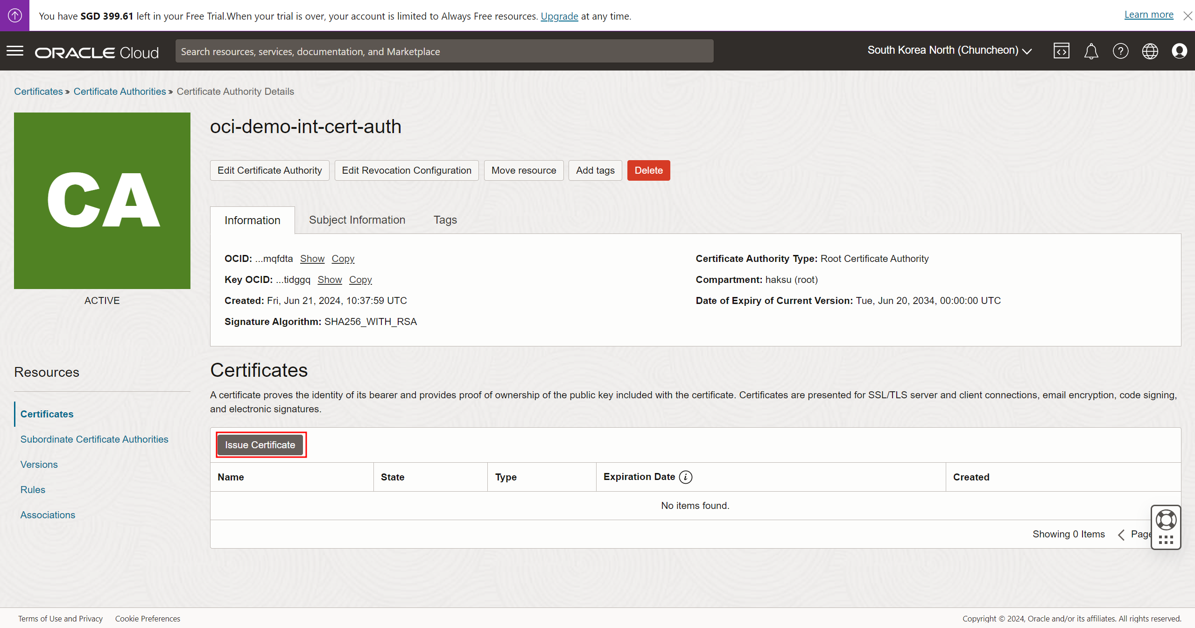Click the help question mark icon

[x=1120, y=51]
